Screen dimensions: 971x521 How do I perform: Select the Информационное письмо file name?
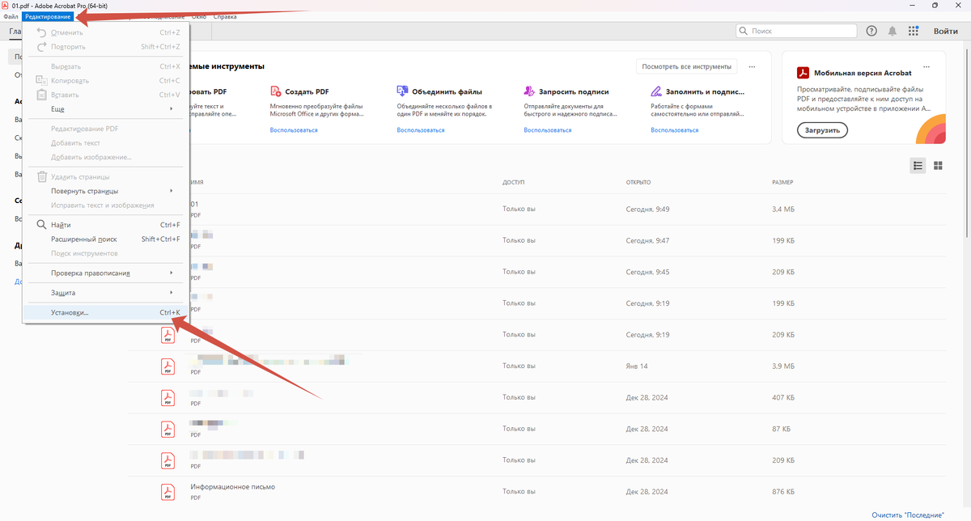(x=233, y=487)
